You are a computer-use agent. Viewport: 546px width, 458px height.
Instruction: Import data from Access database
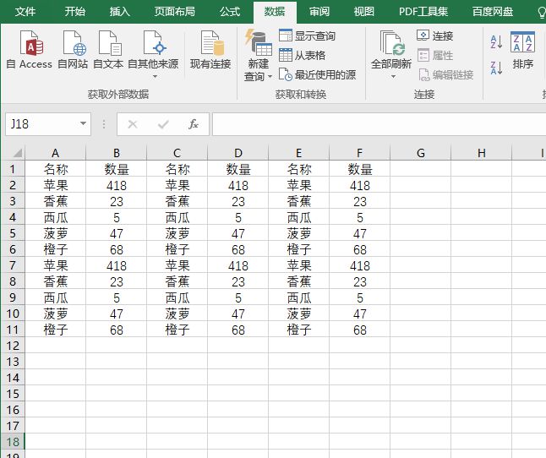[30, 50]
